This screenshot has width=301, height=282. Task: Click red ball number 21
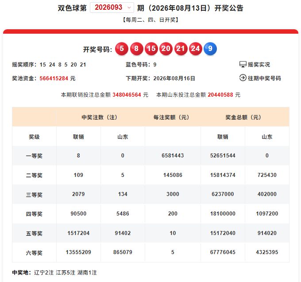point(181,49)
